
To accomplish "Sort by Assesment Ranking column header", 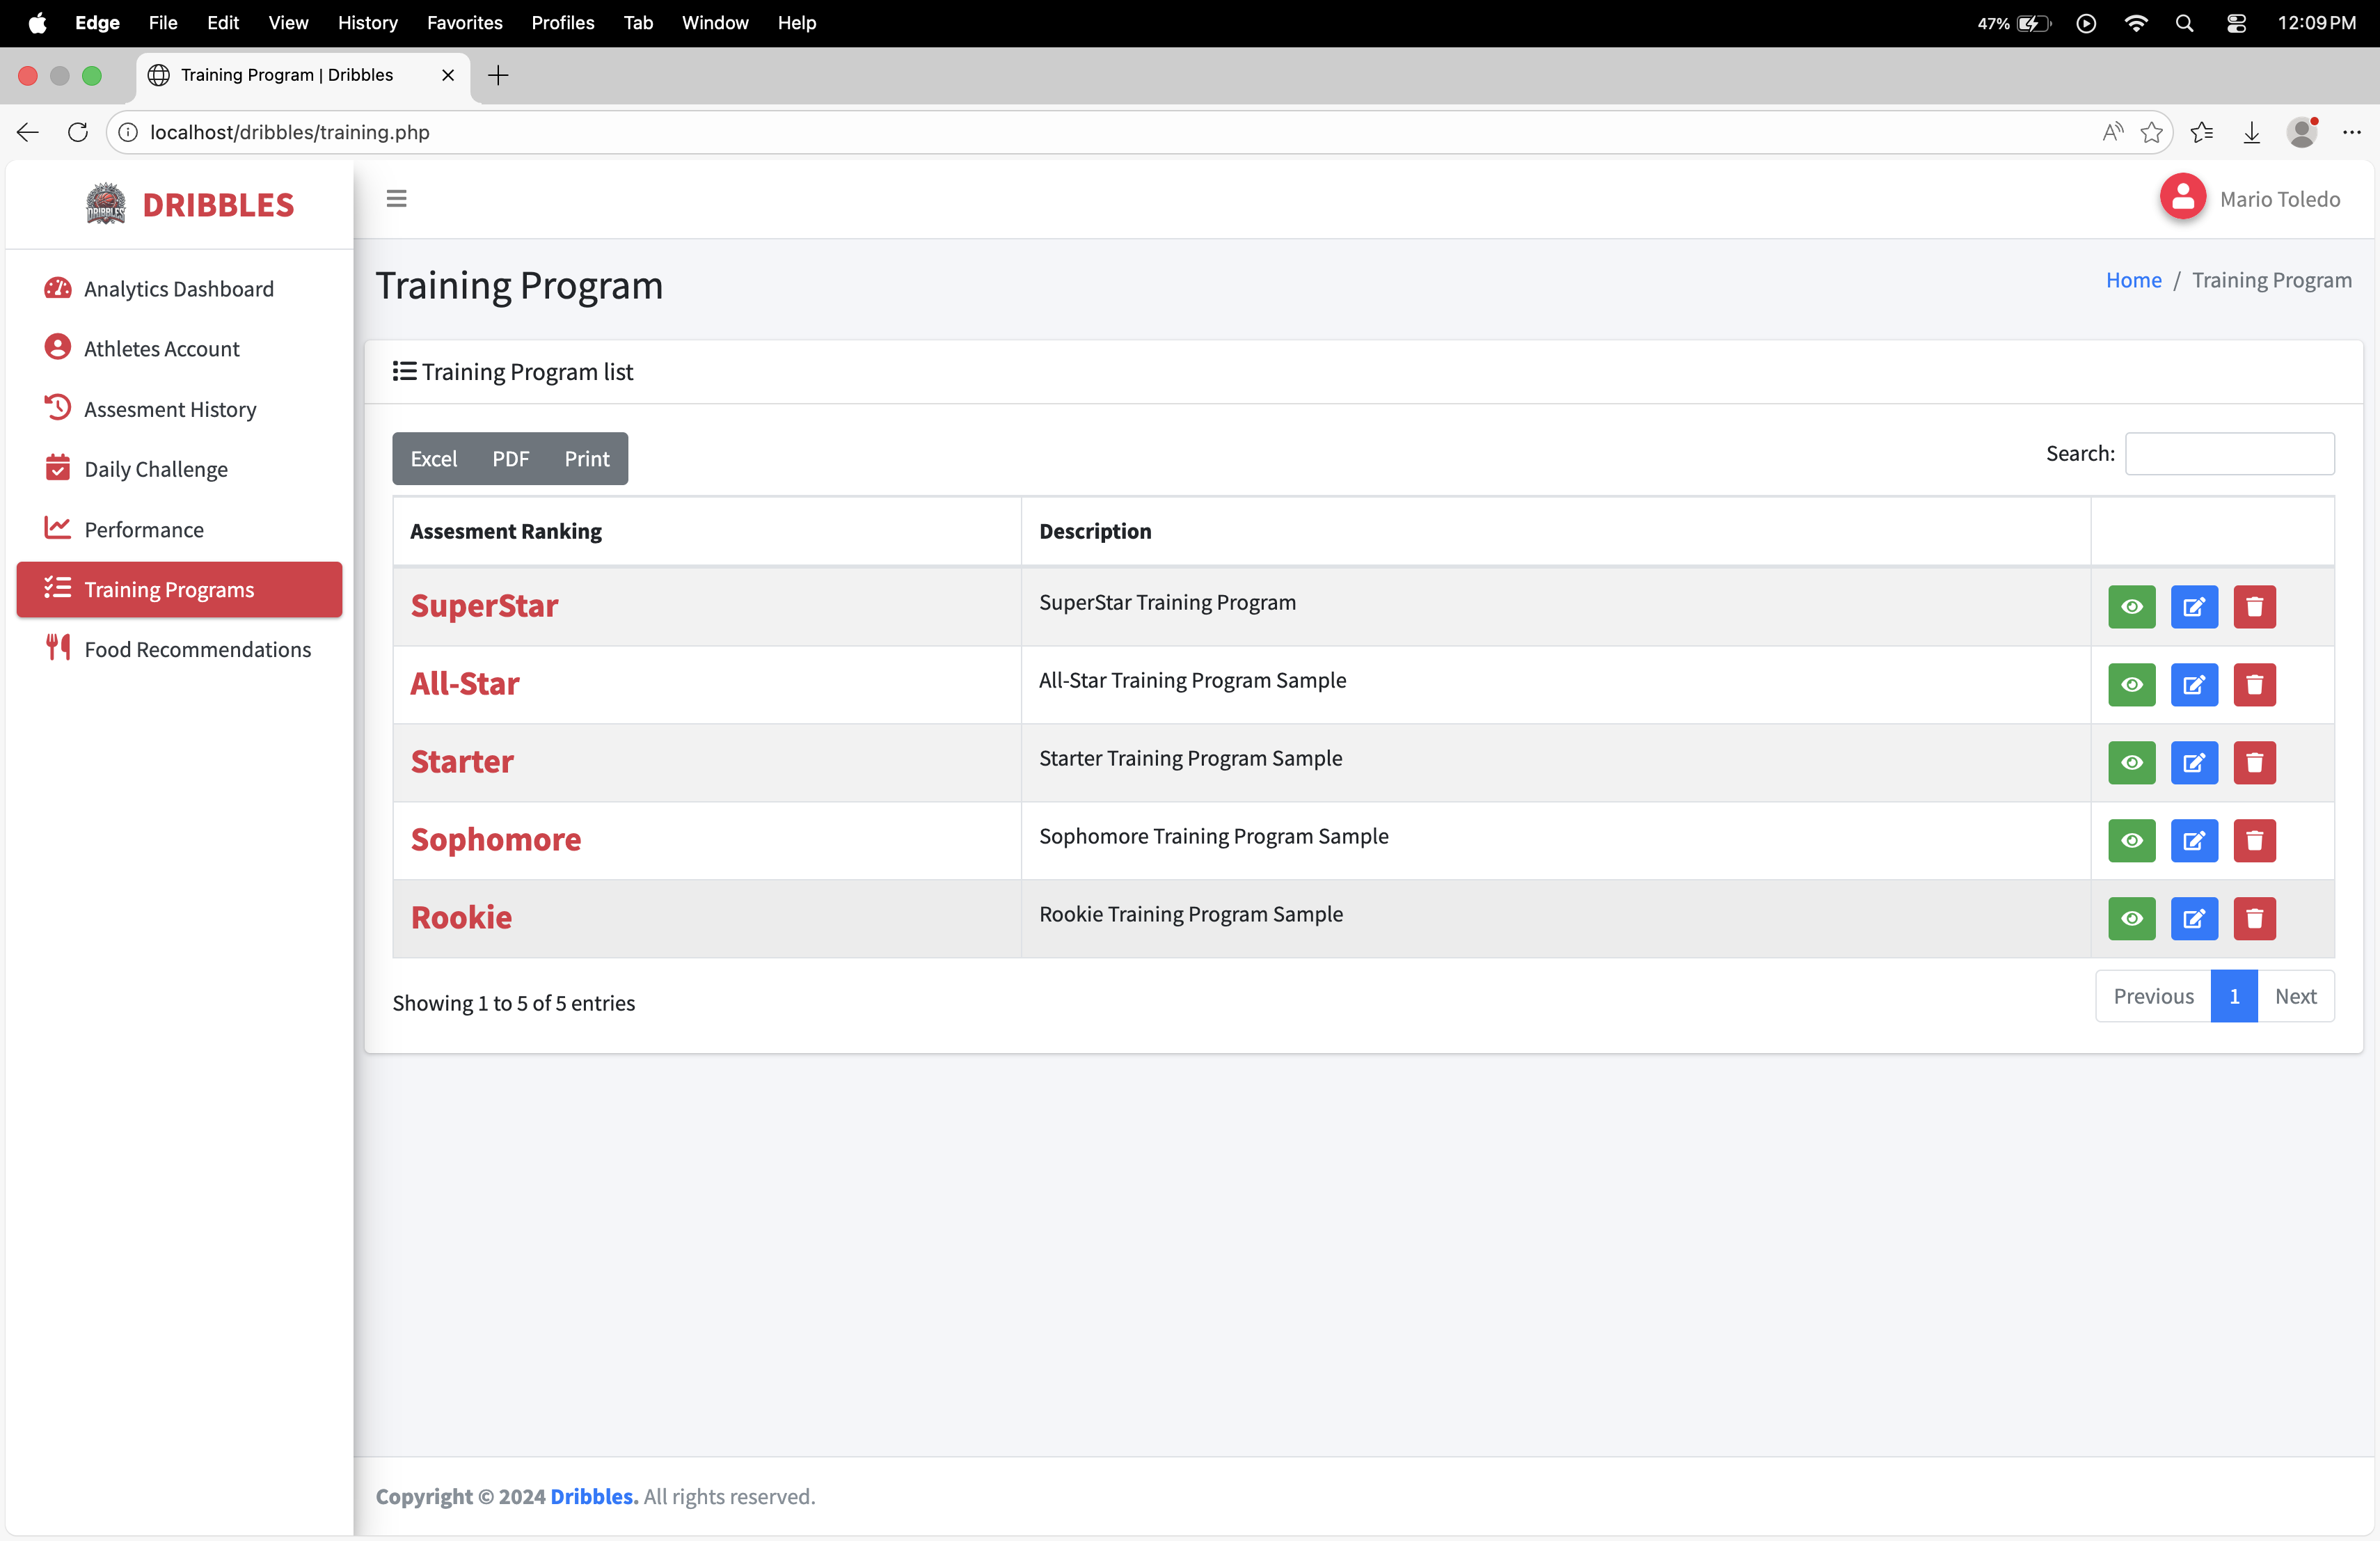I will pos(506,531).
